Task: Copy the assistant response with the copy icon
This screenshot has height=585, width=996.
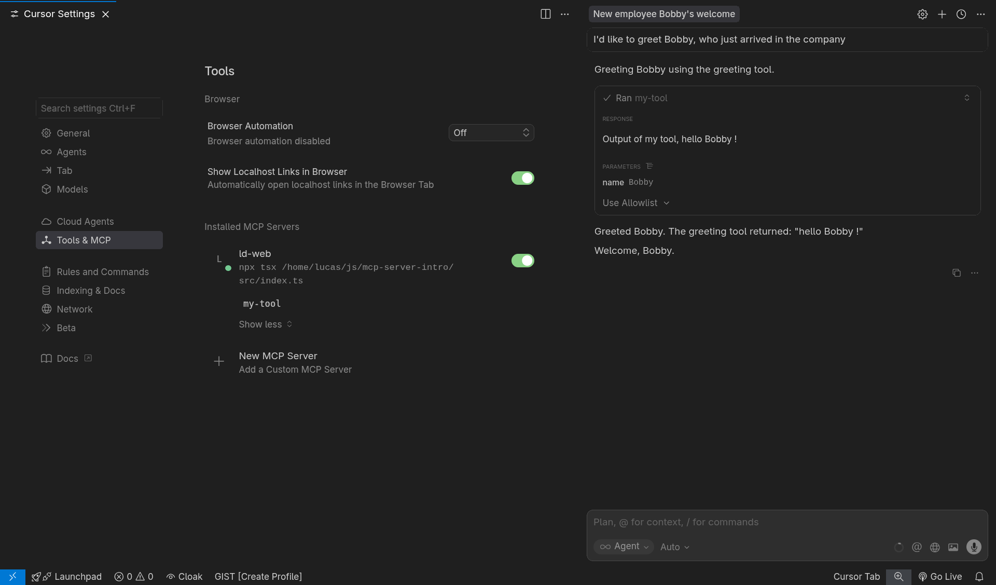Action: pyautogui.click(x=956, y=273)
